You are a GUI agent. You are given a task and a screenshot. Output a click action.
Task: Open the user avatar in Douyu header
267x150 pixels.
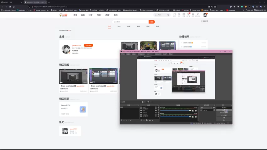pyautogui.click(x=205, y=15)
